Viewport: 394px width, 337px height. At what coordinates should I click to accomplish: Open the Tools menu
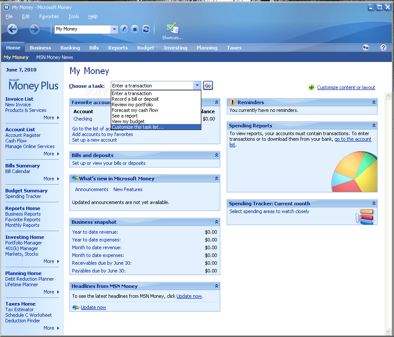click(x=74, y=16)
